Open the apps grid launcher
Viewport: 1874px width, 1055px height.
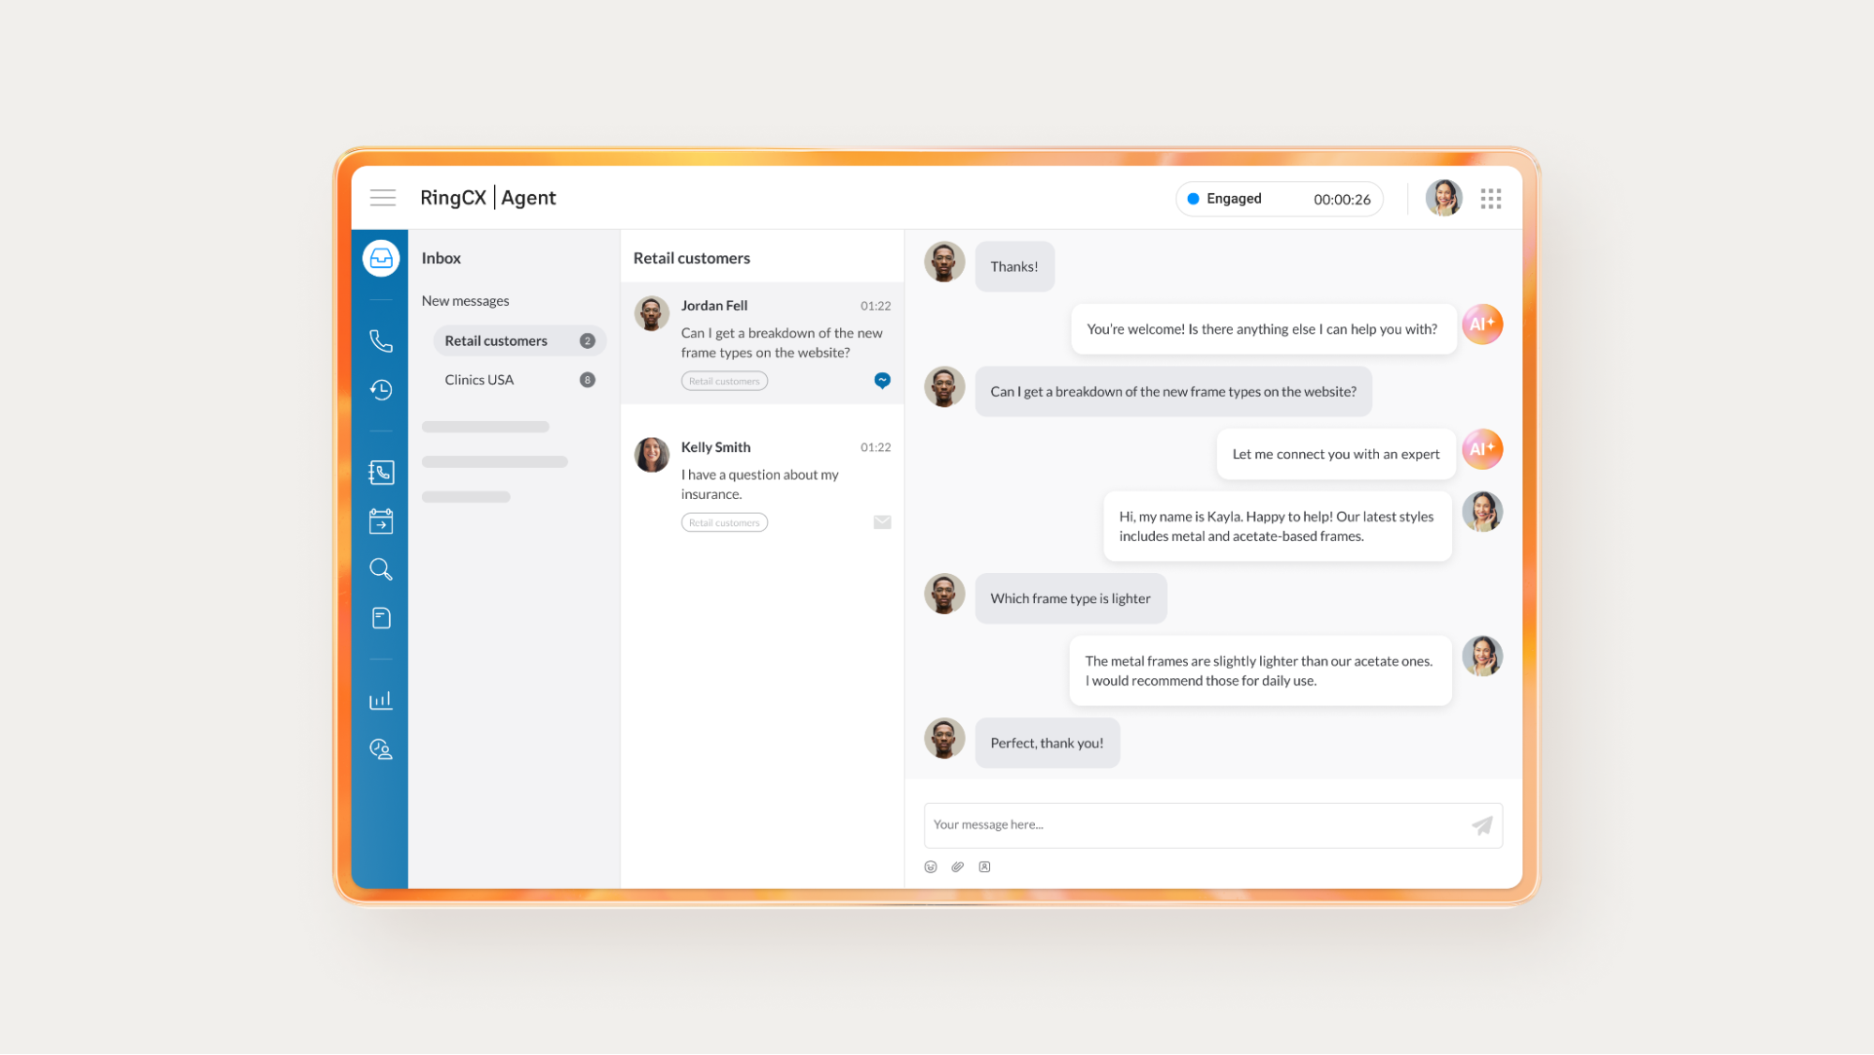click(x=1491, y=198)
